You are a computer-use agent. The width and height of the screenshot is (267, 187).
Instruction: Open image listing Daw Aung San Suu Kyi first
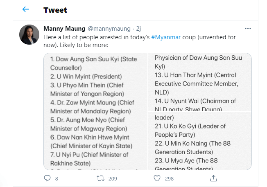coord(95,111)
